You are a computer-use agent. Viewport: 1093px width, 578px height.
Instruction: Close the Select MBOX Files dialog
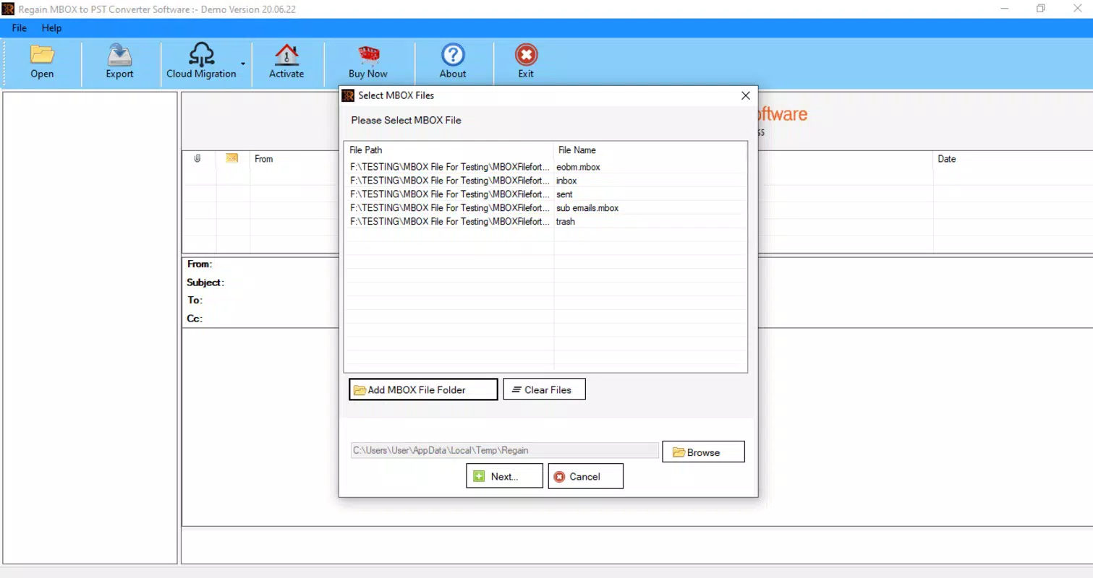click(x=746, y=95)
